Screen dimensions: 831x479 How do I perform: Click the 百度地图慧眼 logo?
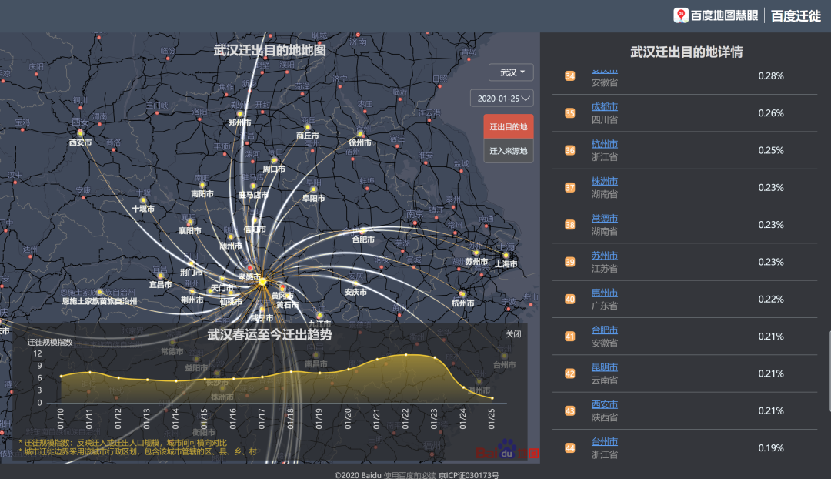716,15
